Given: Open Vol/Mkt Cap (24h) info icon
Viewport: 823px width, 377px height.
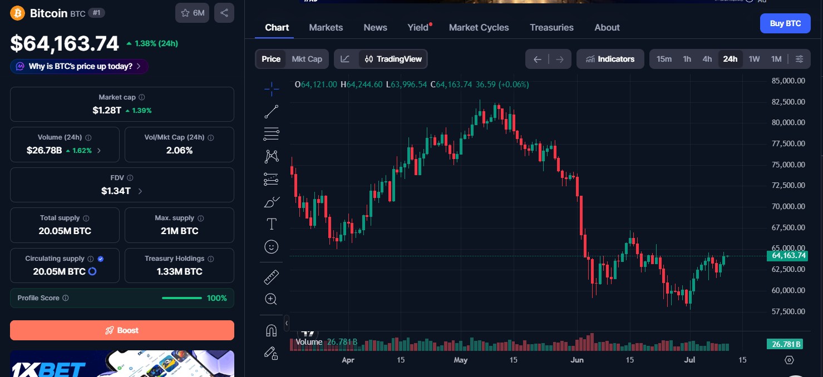Looking at the screenshot, I should [211, 137].
